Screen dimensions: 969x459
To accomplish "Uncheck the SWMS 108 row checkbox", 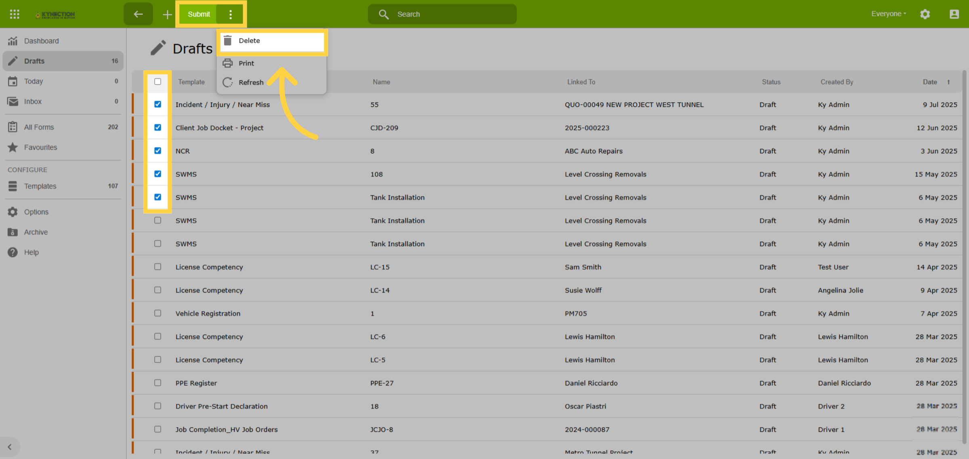I will pyautogui.click(x=158, y=174).
